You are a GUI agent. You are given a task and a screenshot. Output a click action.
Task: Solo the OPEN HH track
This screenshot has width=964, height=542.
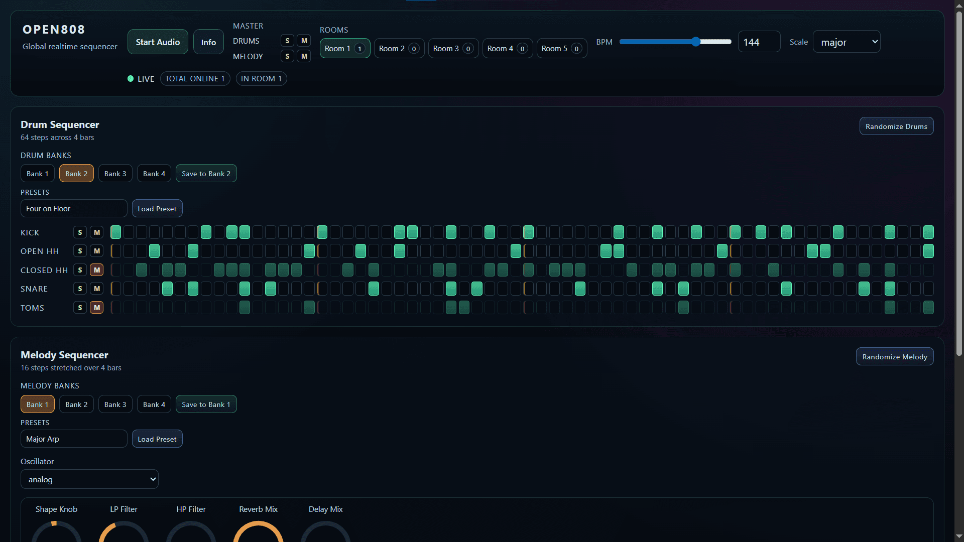tap(80, 251)
